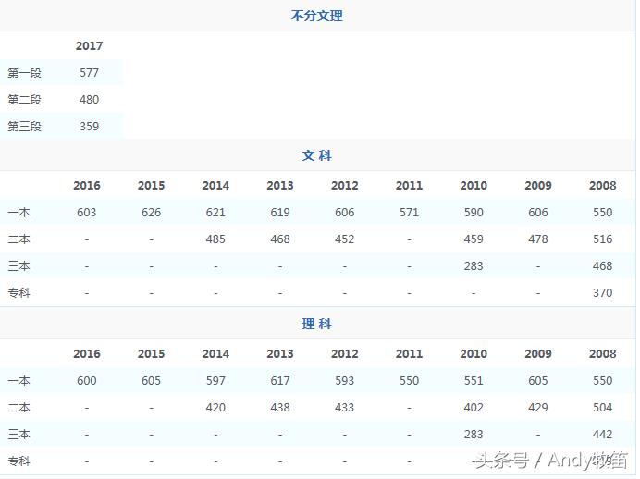Screen dimensions: 640x479
Task: Select 理科 一本 2015 value 605
Action: point(151,381)
